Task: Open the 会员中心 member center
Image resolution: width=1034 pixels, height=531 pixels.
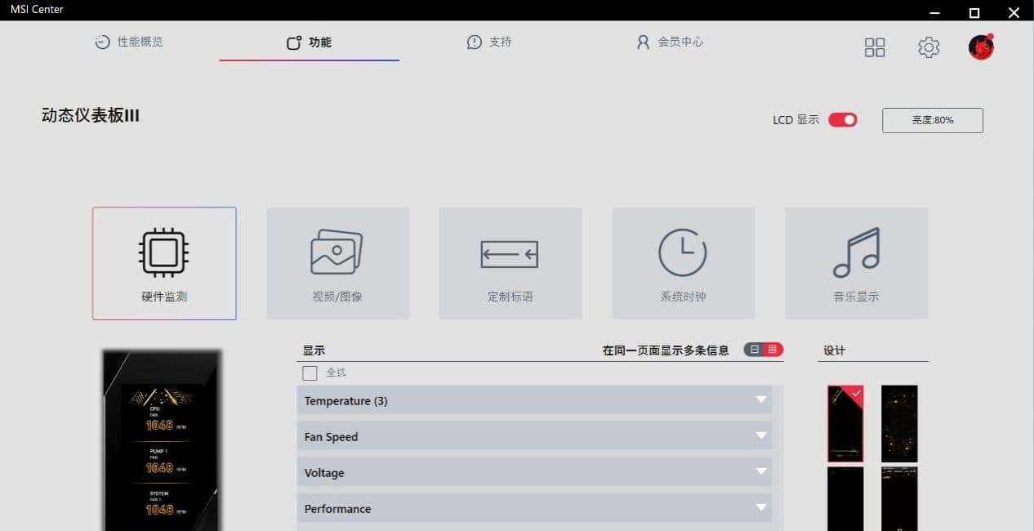Action: pyautogui.click(x=669, y=42)
